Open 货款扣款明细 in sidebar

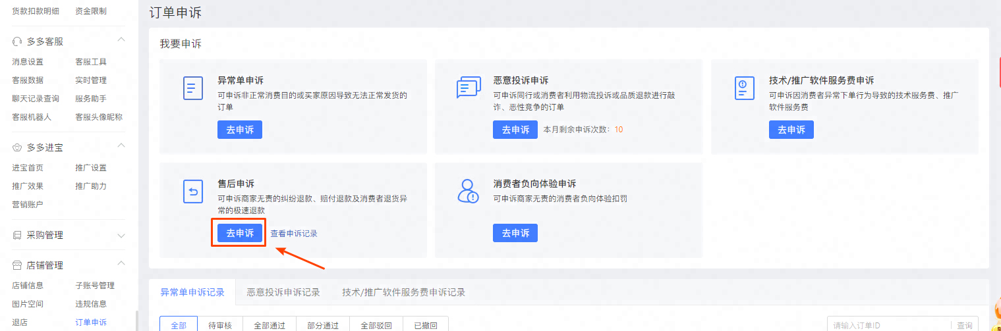36,11
